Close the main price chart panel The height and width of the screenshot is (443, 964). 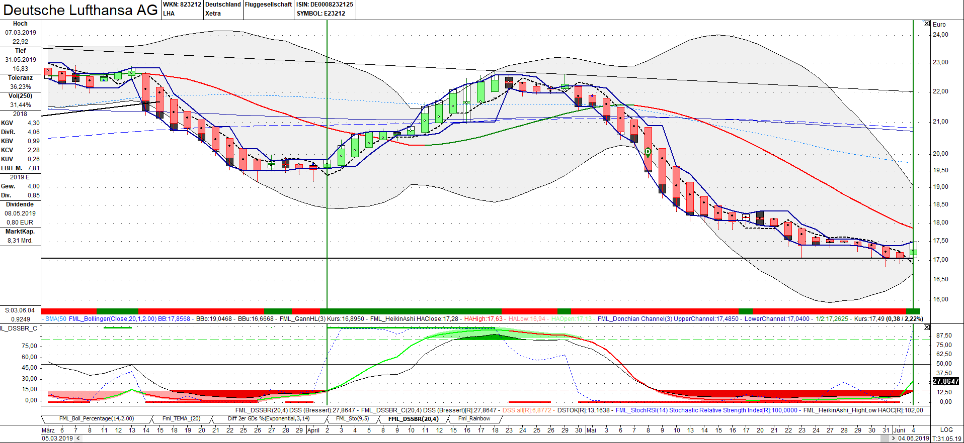click(x=927, y=24)
